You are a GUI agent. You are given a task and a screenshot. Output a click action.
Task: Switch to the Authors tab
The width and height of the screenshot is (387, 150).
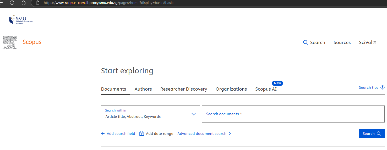click(x=143, y=89)
